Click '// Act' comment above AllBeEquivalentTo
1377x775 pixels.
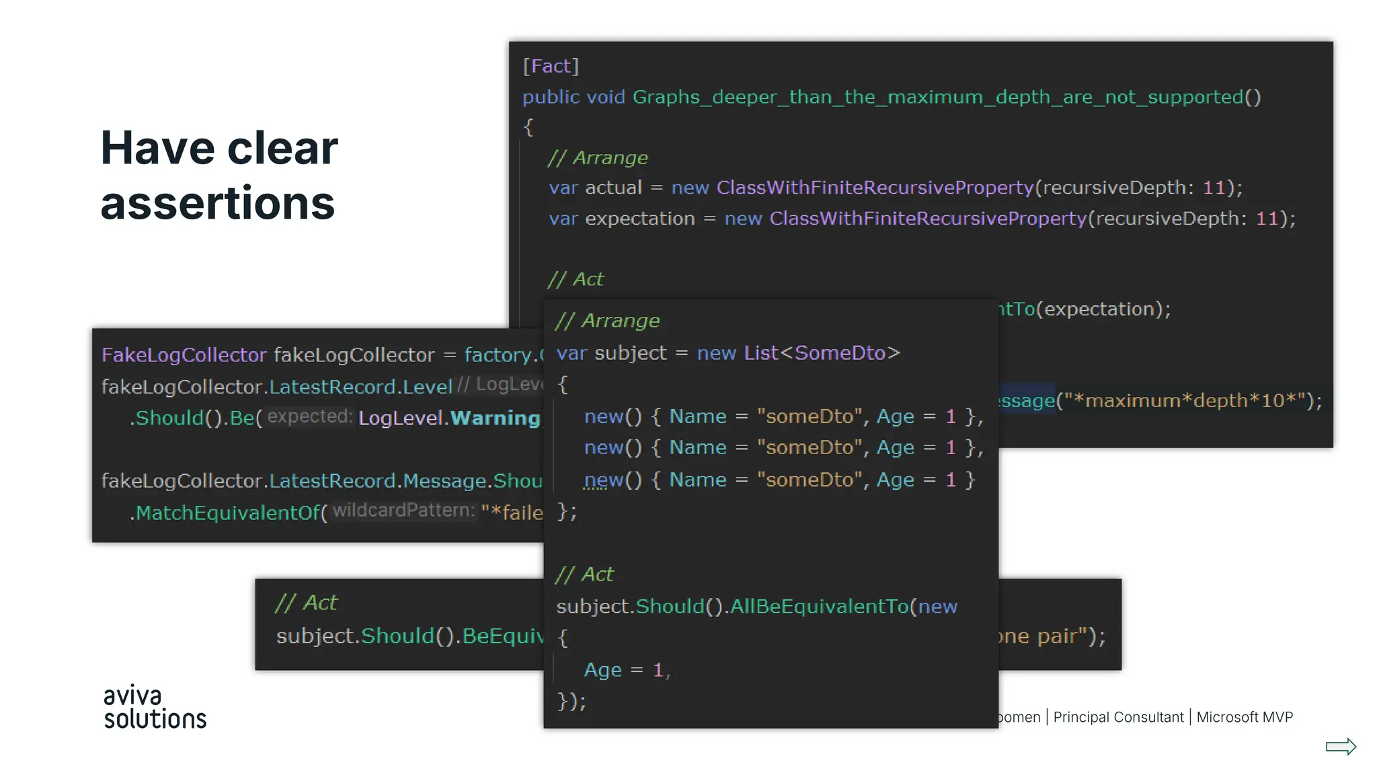584,575
